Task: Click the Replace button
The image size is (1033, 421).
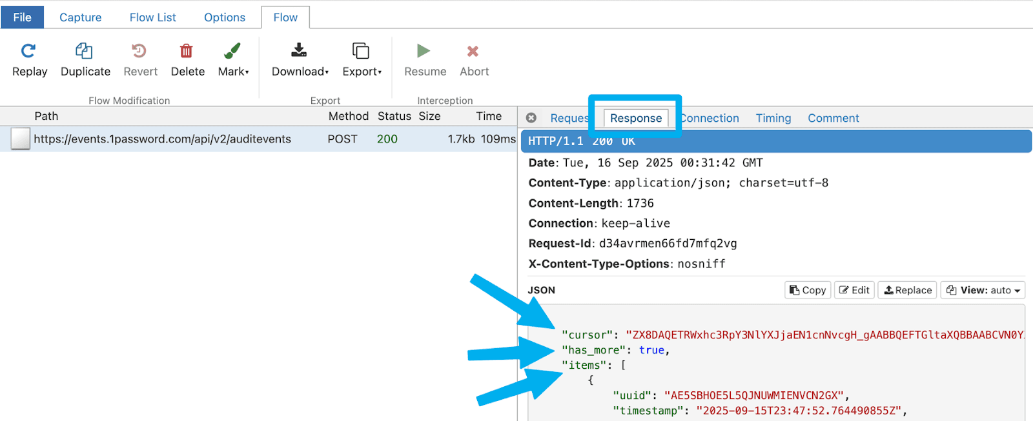Action: [908, 290]
